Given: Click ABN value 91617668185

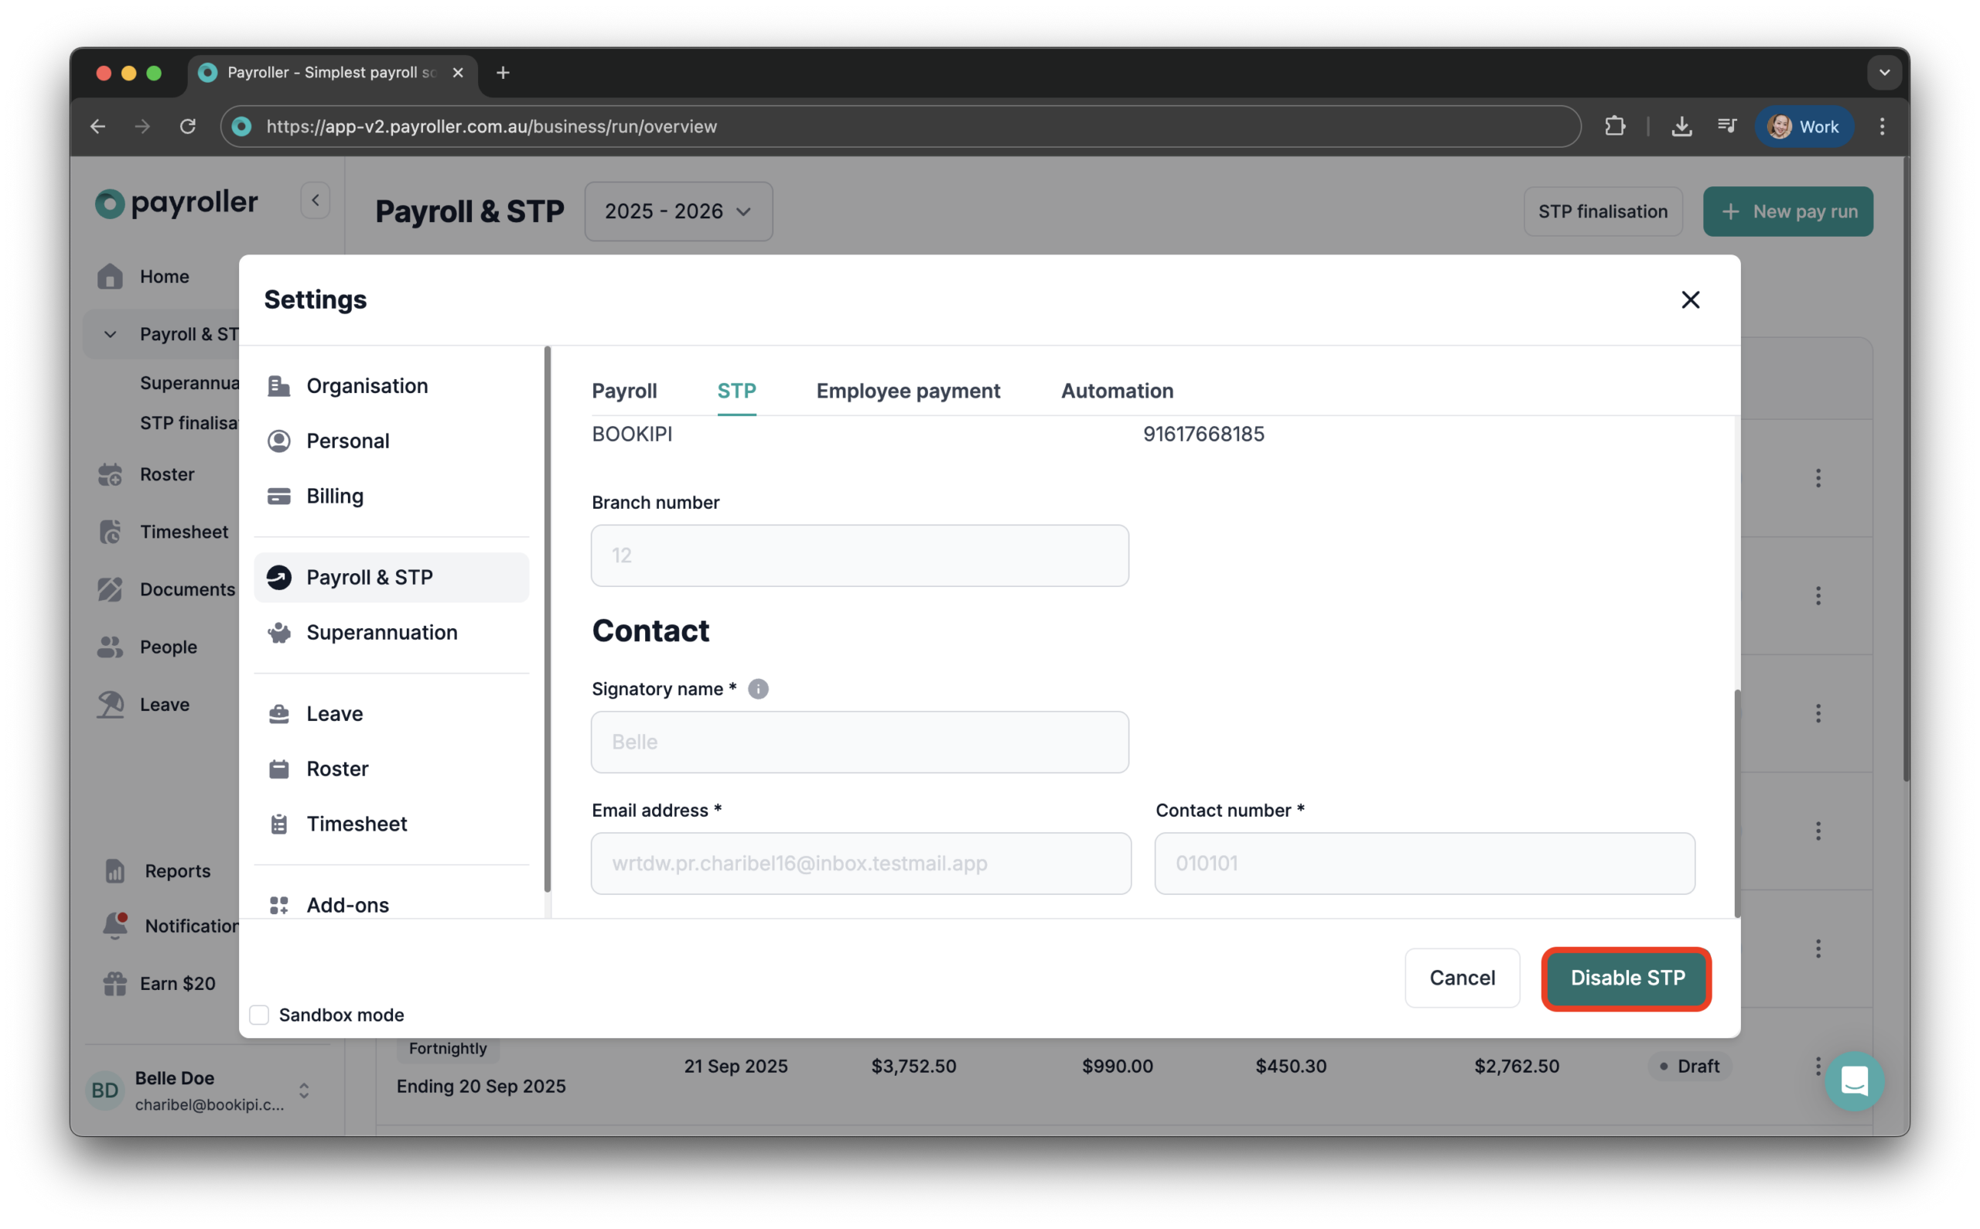Looking at the screenshot, I should pyautogui.click(x=1204, y=435).
